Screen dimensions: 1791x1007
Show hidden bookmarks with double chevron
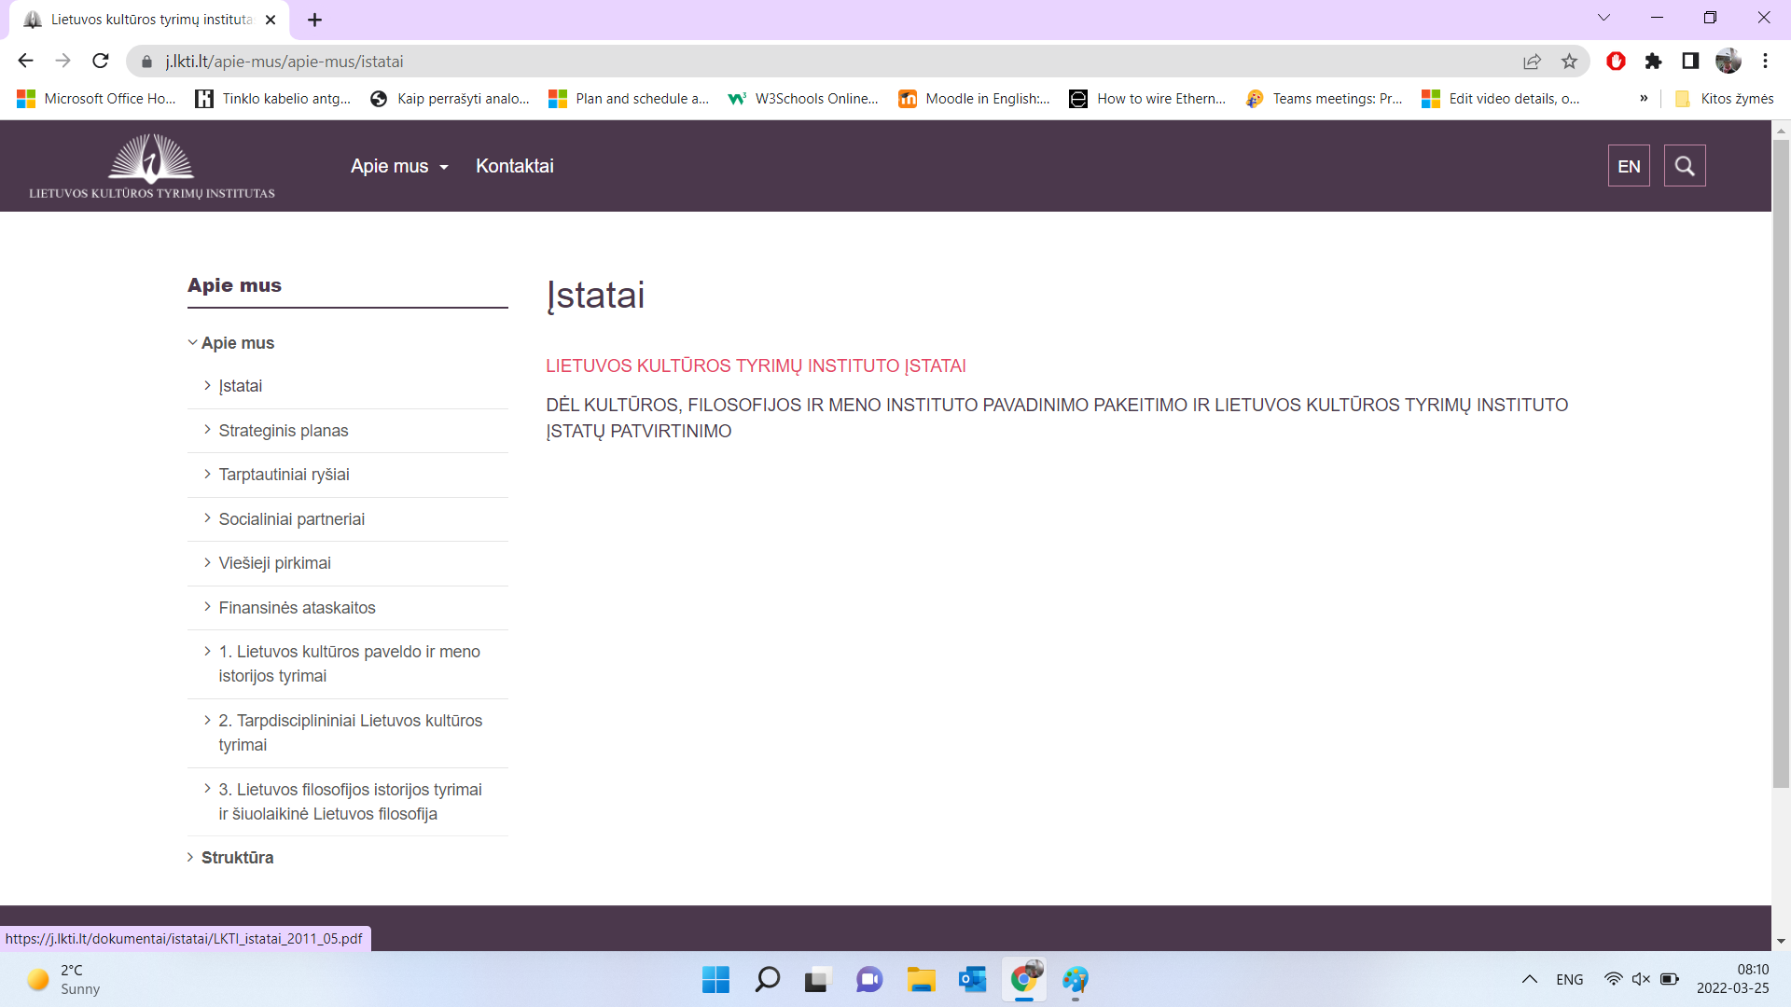(1644, 99)
